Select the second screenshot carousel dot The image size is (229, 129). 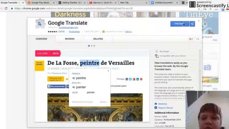pyautogui.click(x=92, y=46)
